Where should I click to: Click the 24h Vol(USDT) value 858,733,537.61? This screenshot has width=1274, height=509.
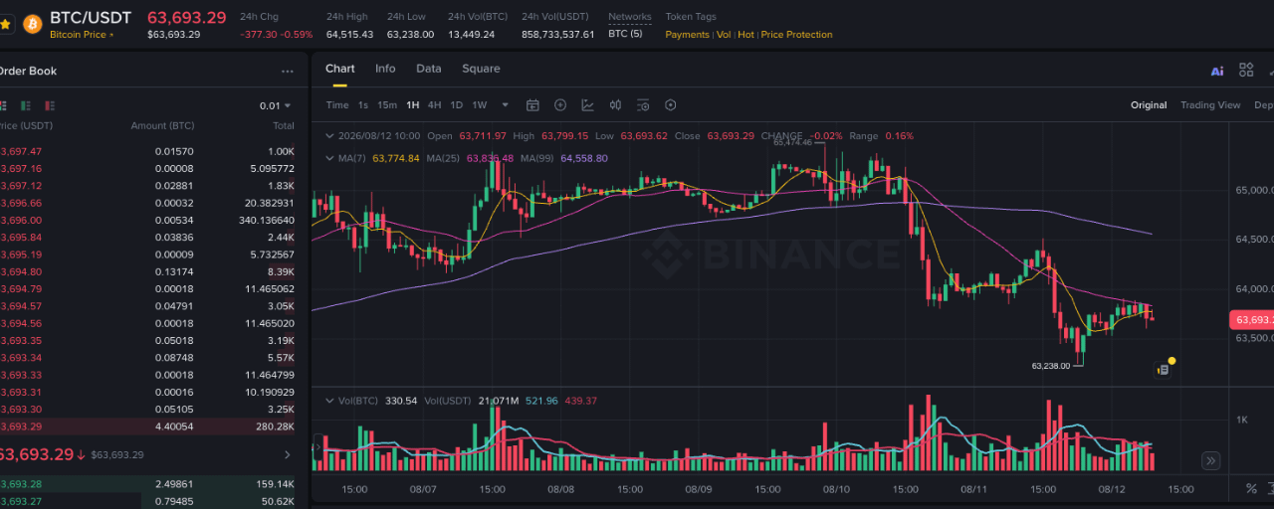558,35
